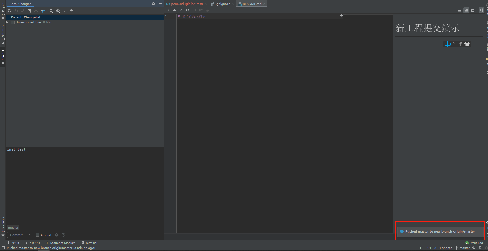Toggle bold markdown formatting
The height and width of the screenshot is (251, 488).
[x=167, y=10]
